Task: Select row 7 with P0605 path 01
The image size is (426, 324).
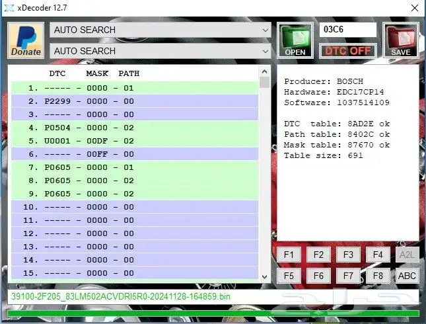Action: 135,167
